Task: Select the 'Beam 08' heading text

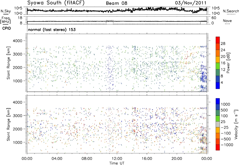Action: click(117, 3)
